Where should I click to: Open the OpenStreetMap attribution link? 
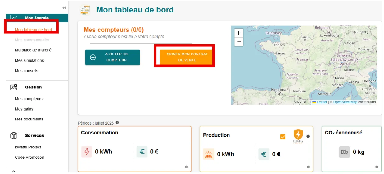point(345,102)
